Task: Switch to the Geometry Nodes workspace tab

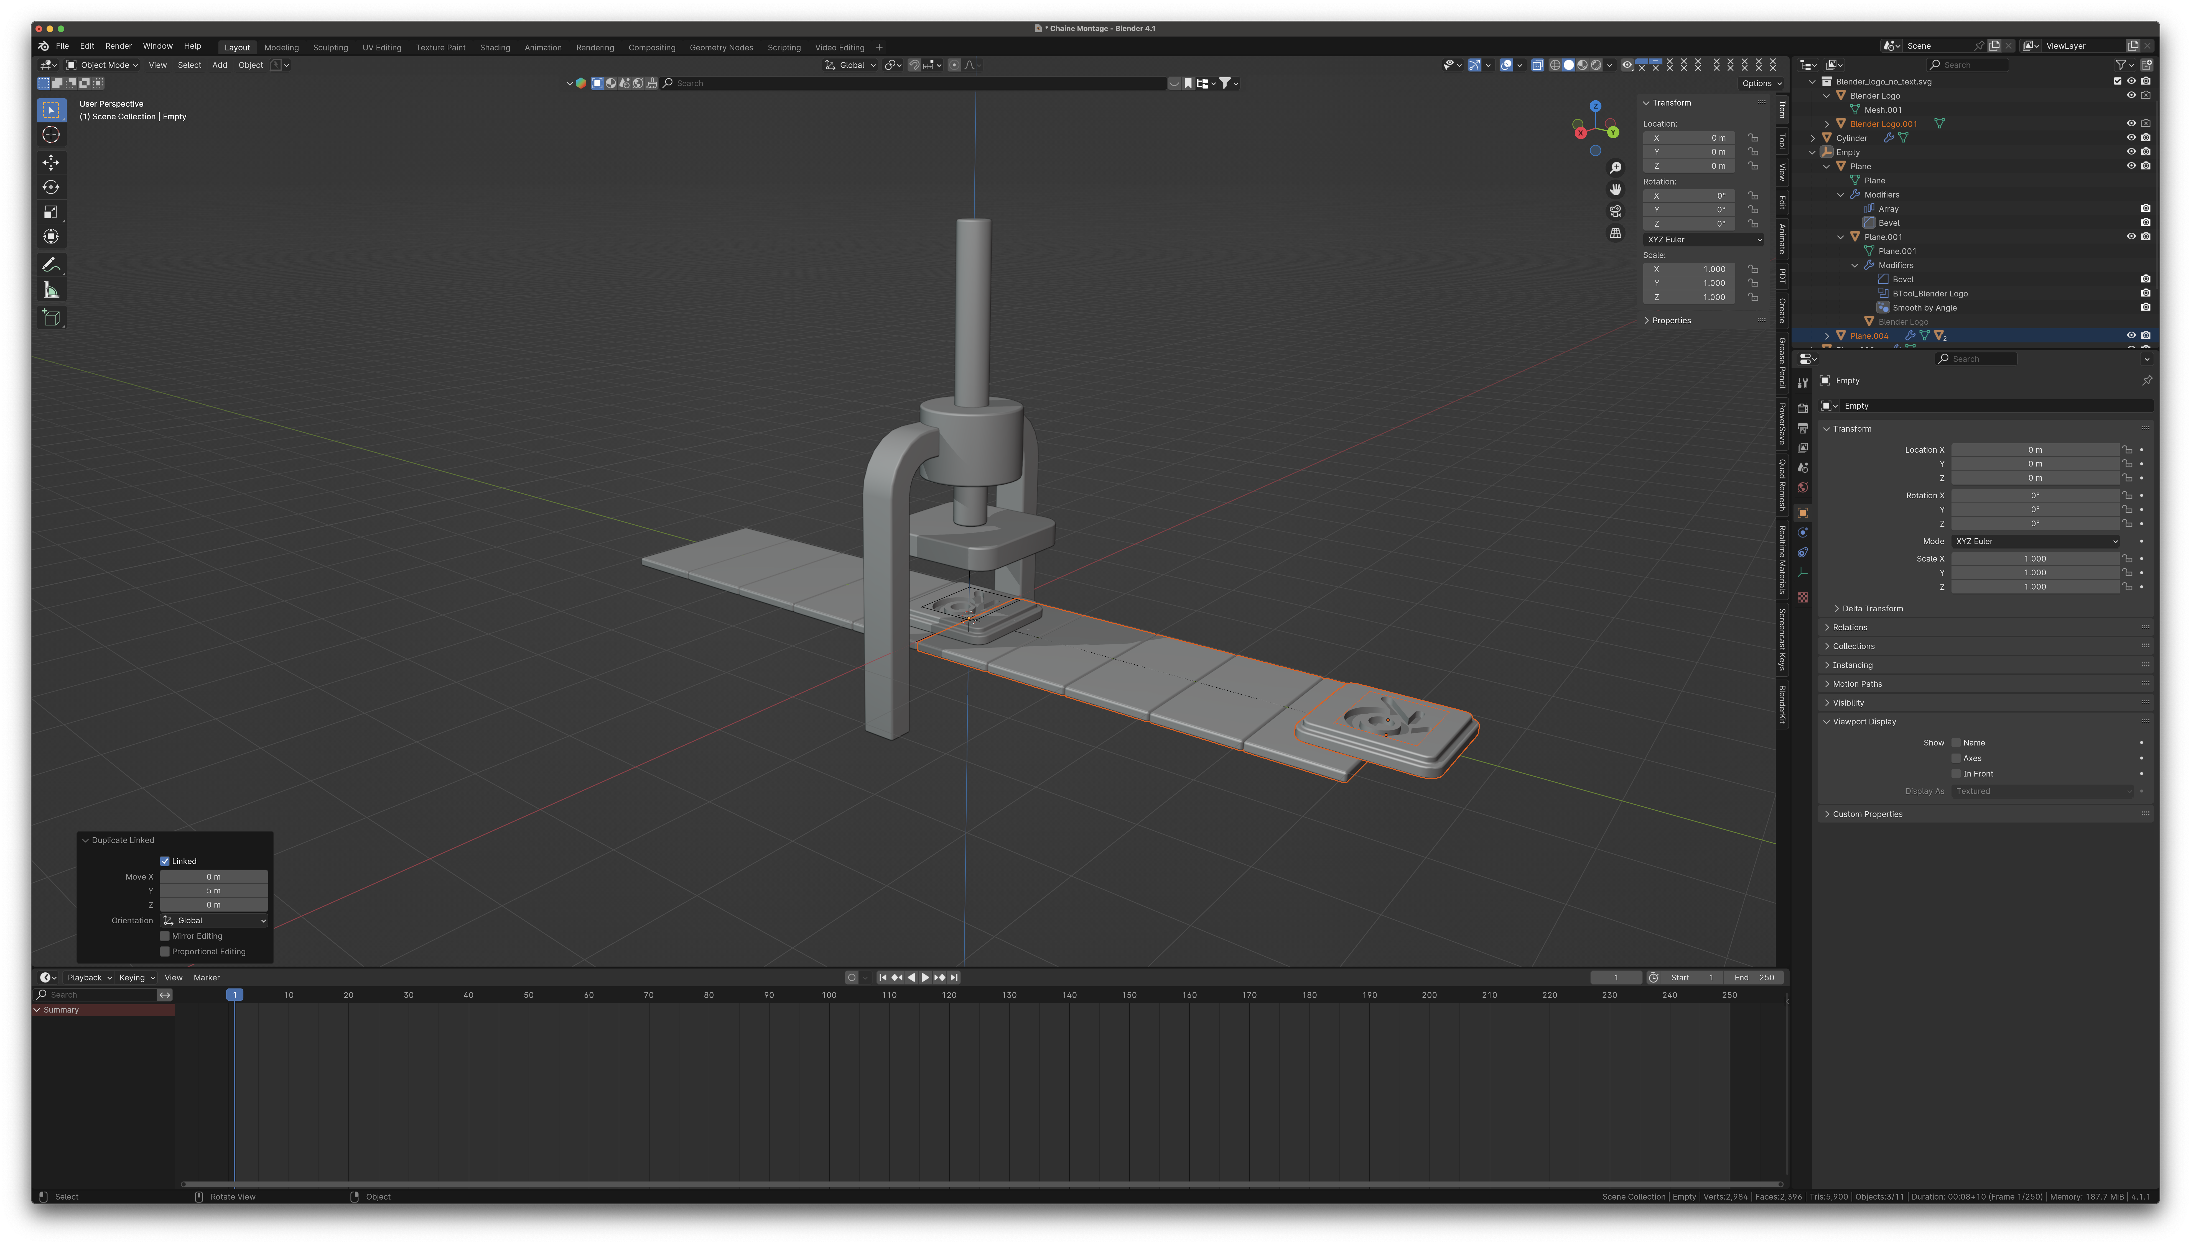Action: 721,48
